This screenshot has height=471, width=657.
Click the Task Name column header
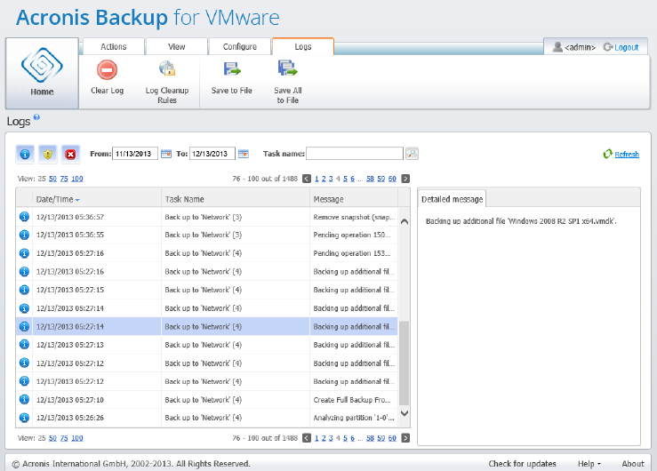[x=236, y=199]
